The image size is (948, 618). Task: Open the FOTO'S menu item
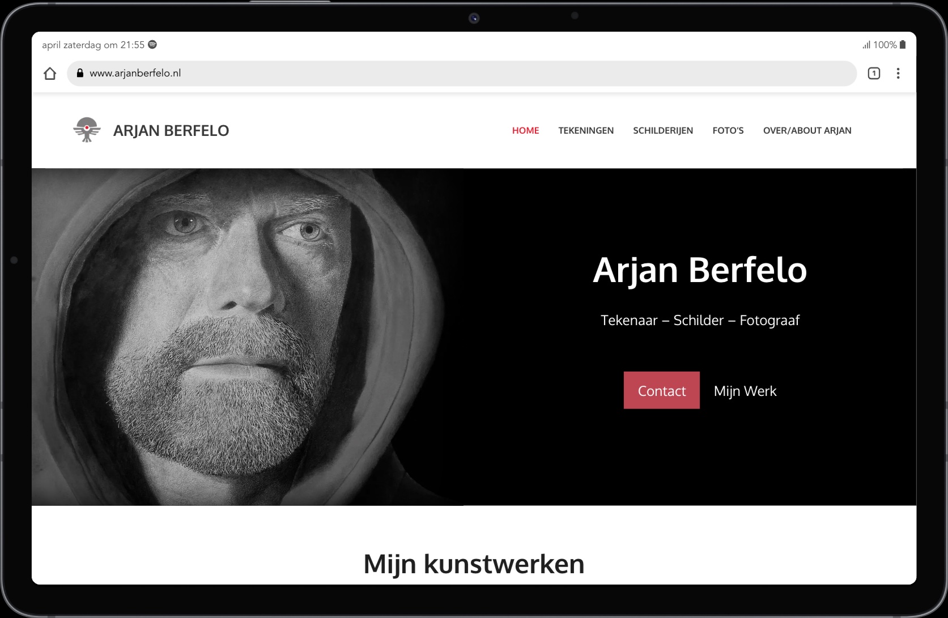[x=728, y=130]
